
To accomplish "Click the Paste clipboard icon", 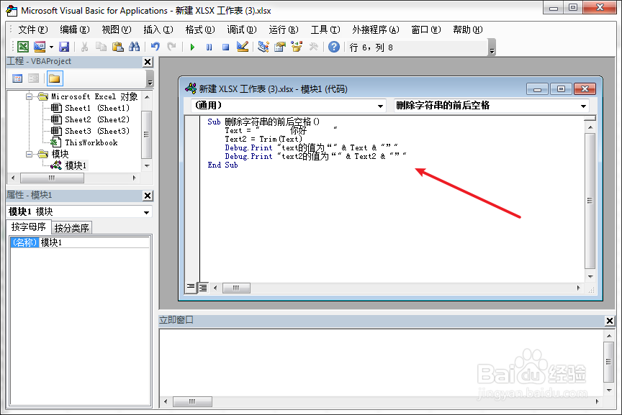I will tap(118, 47).
